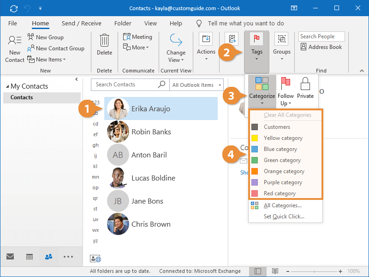Click the Undo arrow in the quick access toolbar
This screenshot has height=277, width=369.
tap(27, 8)
